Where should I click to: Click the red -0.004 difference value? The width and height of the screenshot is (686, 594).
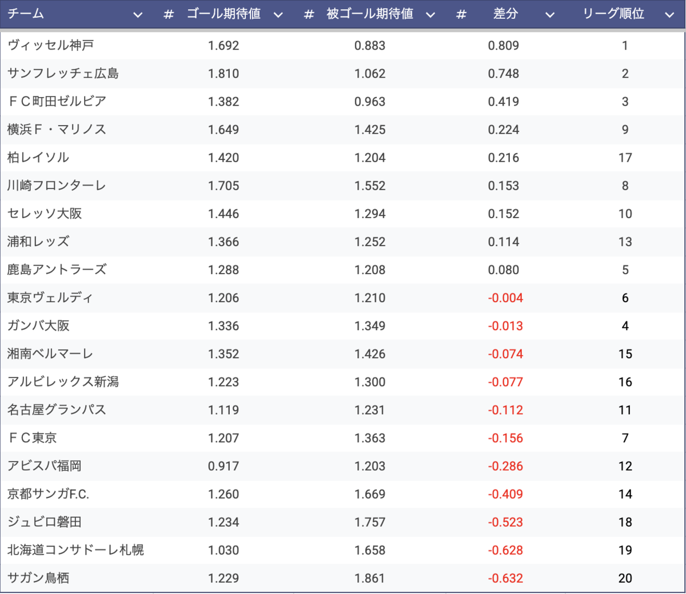505,298
